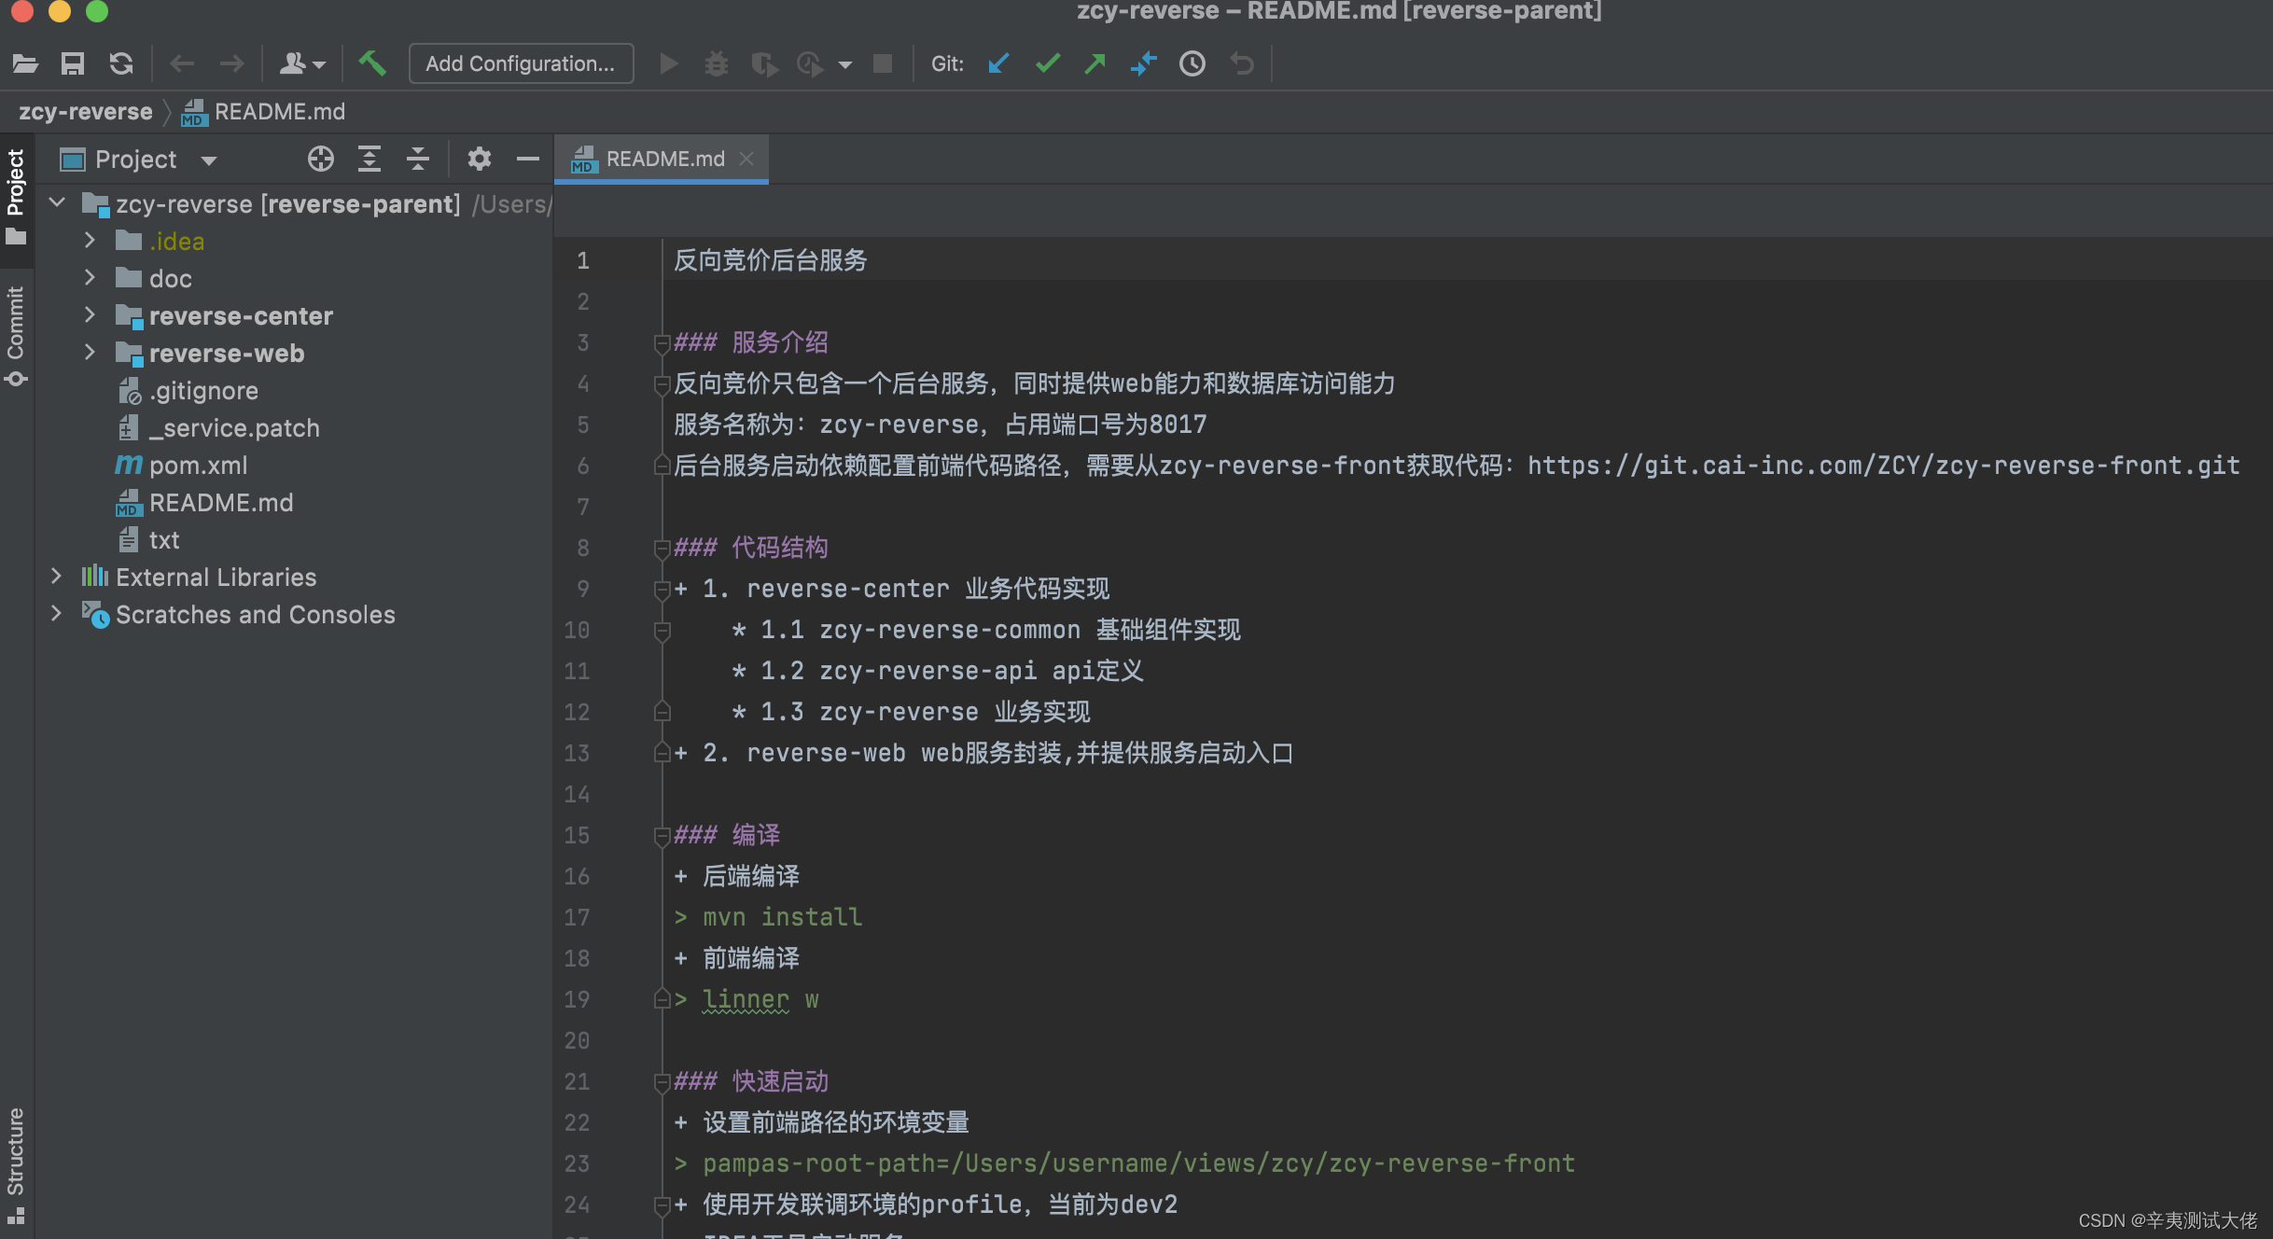Click line number 13 in gutter
The height and width of the screenshot is (1239, 2273).
point(577,753)
